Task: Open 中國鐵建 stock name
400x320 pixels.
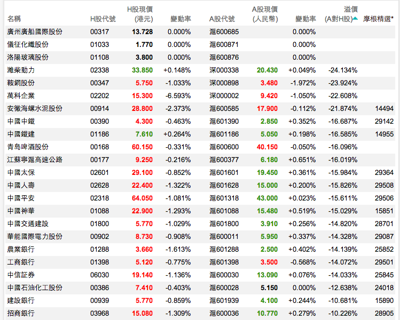Action: tap(21, 134)
